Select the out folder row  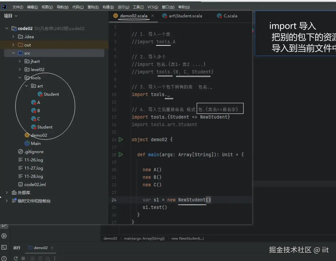pyautogui.click(x=54, y=45)
